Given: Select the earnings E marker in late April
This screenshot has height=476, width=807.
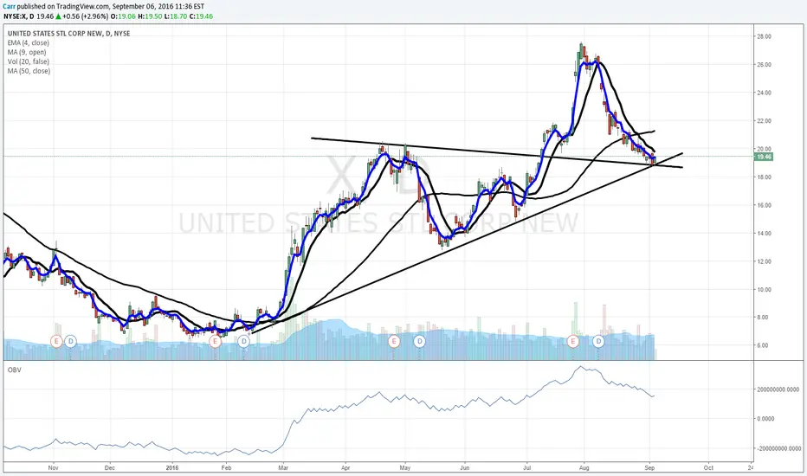Looking at the screenshot, I should 394,341.
